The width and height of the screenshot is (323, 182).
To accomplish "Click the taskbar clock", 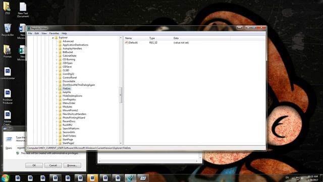I will click(313, 178).
